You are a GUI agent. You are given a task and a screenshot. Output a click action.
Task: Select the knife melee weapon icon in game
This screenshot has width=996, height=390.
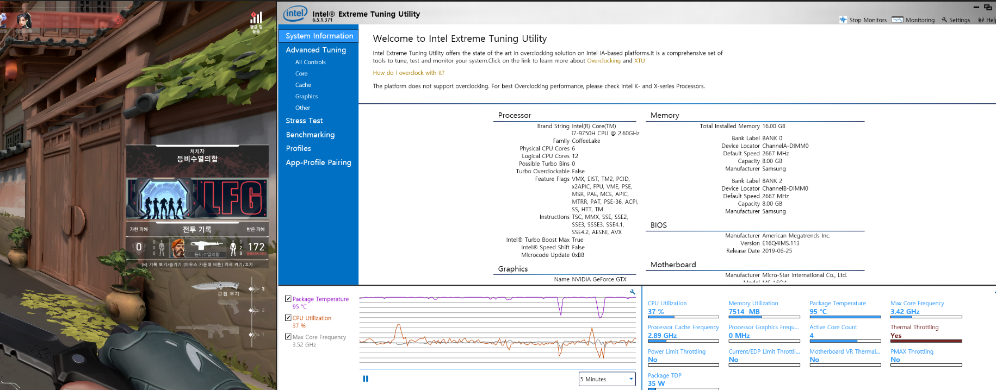215,286
